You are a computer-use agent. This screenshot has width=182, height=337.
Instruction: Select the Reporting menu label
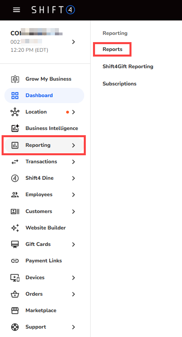(x=38, y=145)
